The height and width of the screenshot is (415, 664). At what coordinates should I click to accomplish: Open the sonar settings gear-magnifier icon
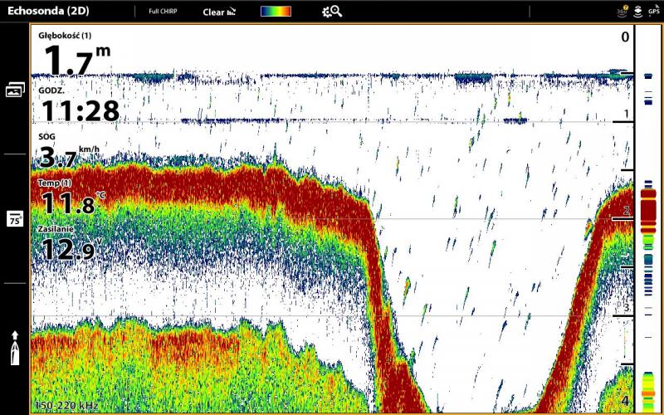tap(331, 12)
